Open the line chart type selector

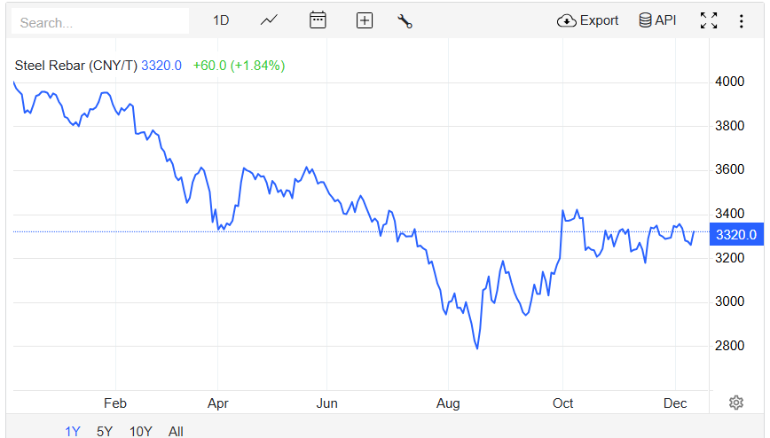269,20
